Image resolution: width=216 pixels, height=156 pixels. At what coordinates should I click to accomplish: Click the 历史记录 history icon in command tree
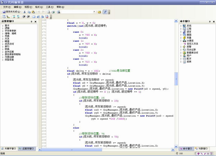click(x=185, y=50)
